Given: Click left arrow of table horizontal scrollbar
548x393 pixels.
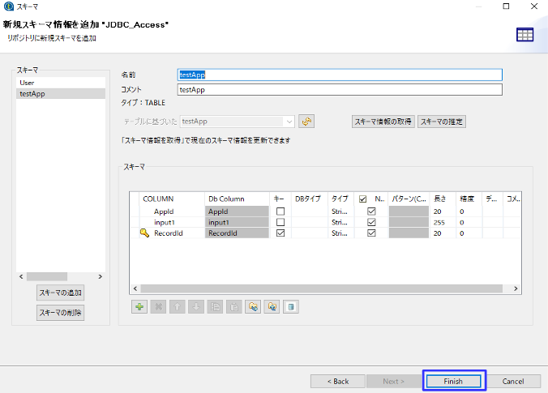Looking at the screenshot, I should coord(135,288).
